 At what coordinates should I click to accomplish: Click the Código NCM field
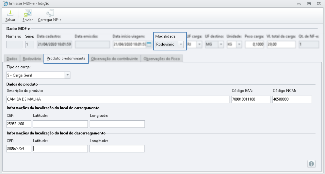[292, 99]
